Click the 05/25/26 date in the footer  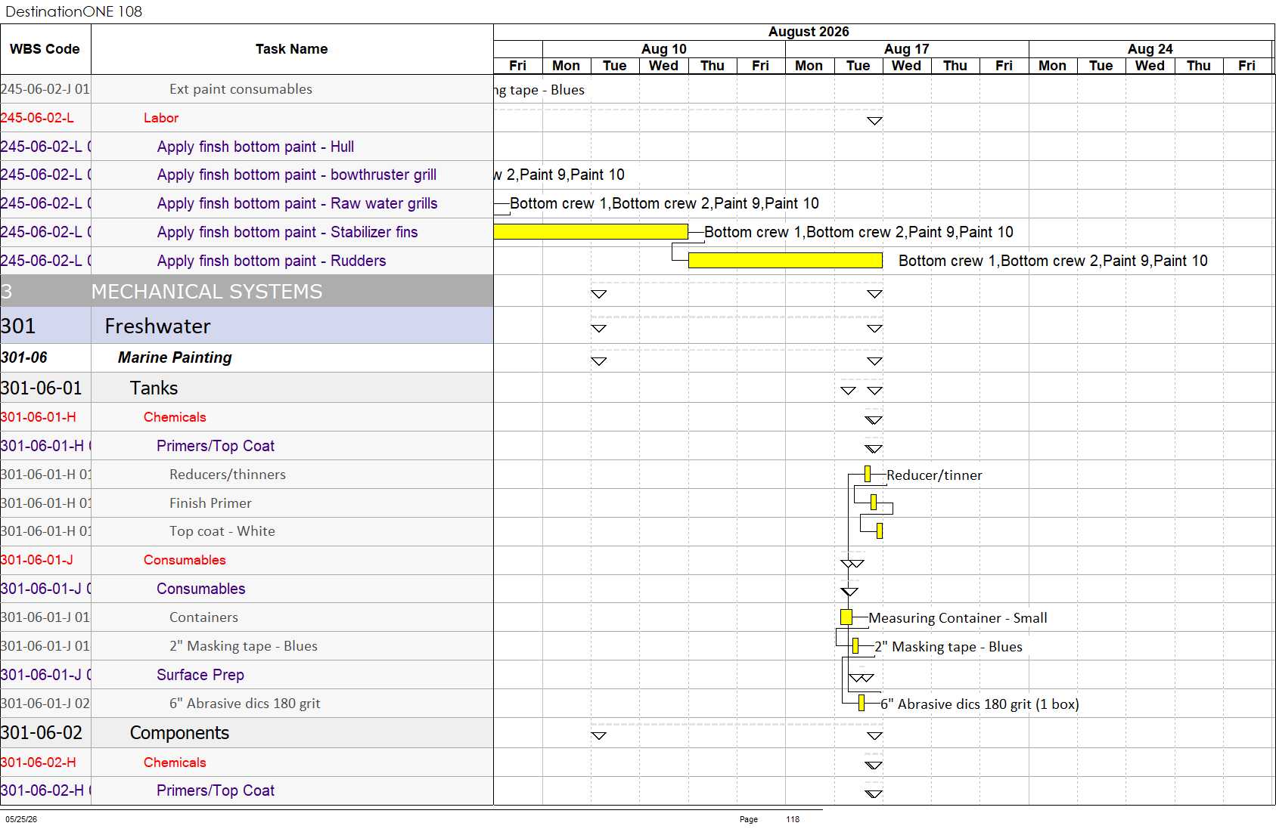[21, 819]
